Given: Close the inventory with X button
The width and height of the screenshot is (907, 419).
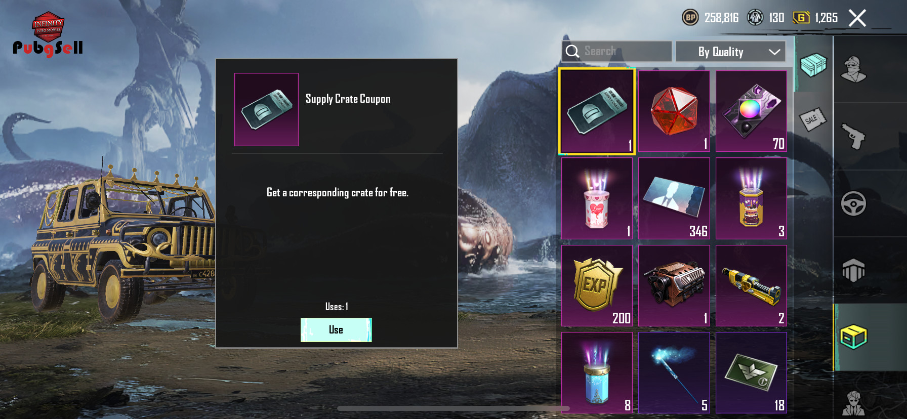Looking at the screenshot, I should [857, 18].
